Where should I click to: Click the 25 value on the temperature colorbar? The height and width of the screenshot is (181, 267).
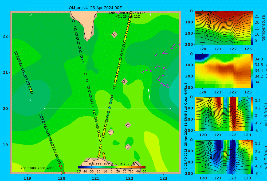click(x=257, y=16)
